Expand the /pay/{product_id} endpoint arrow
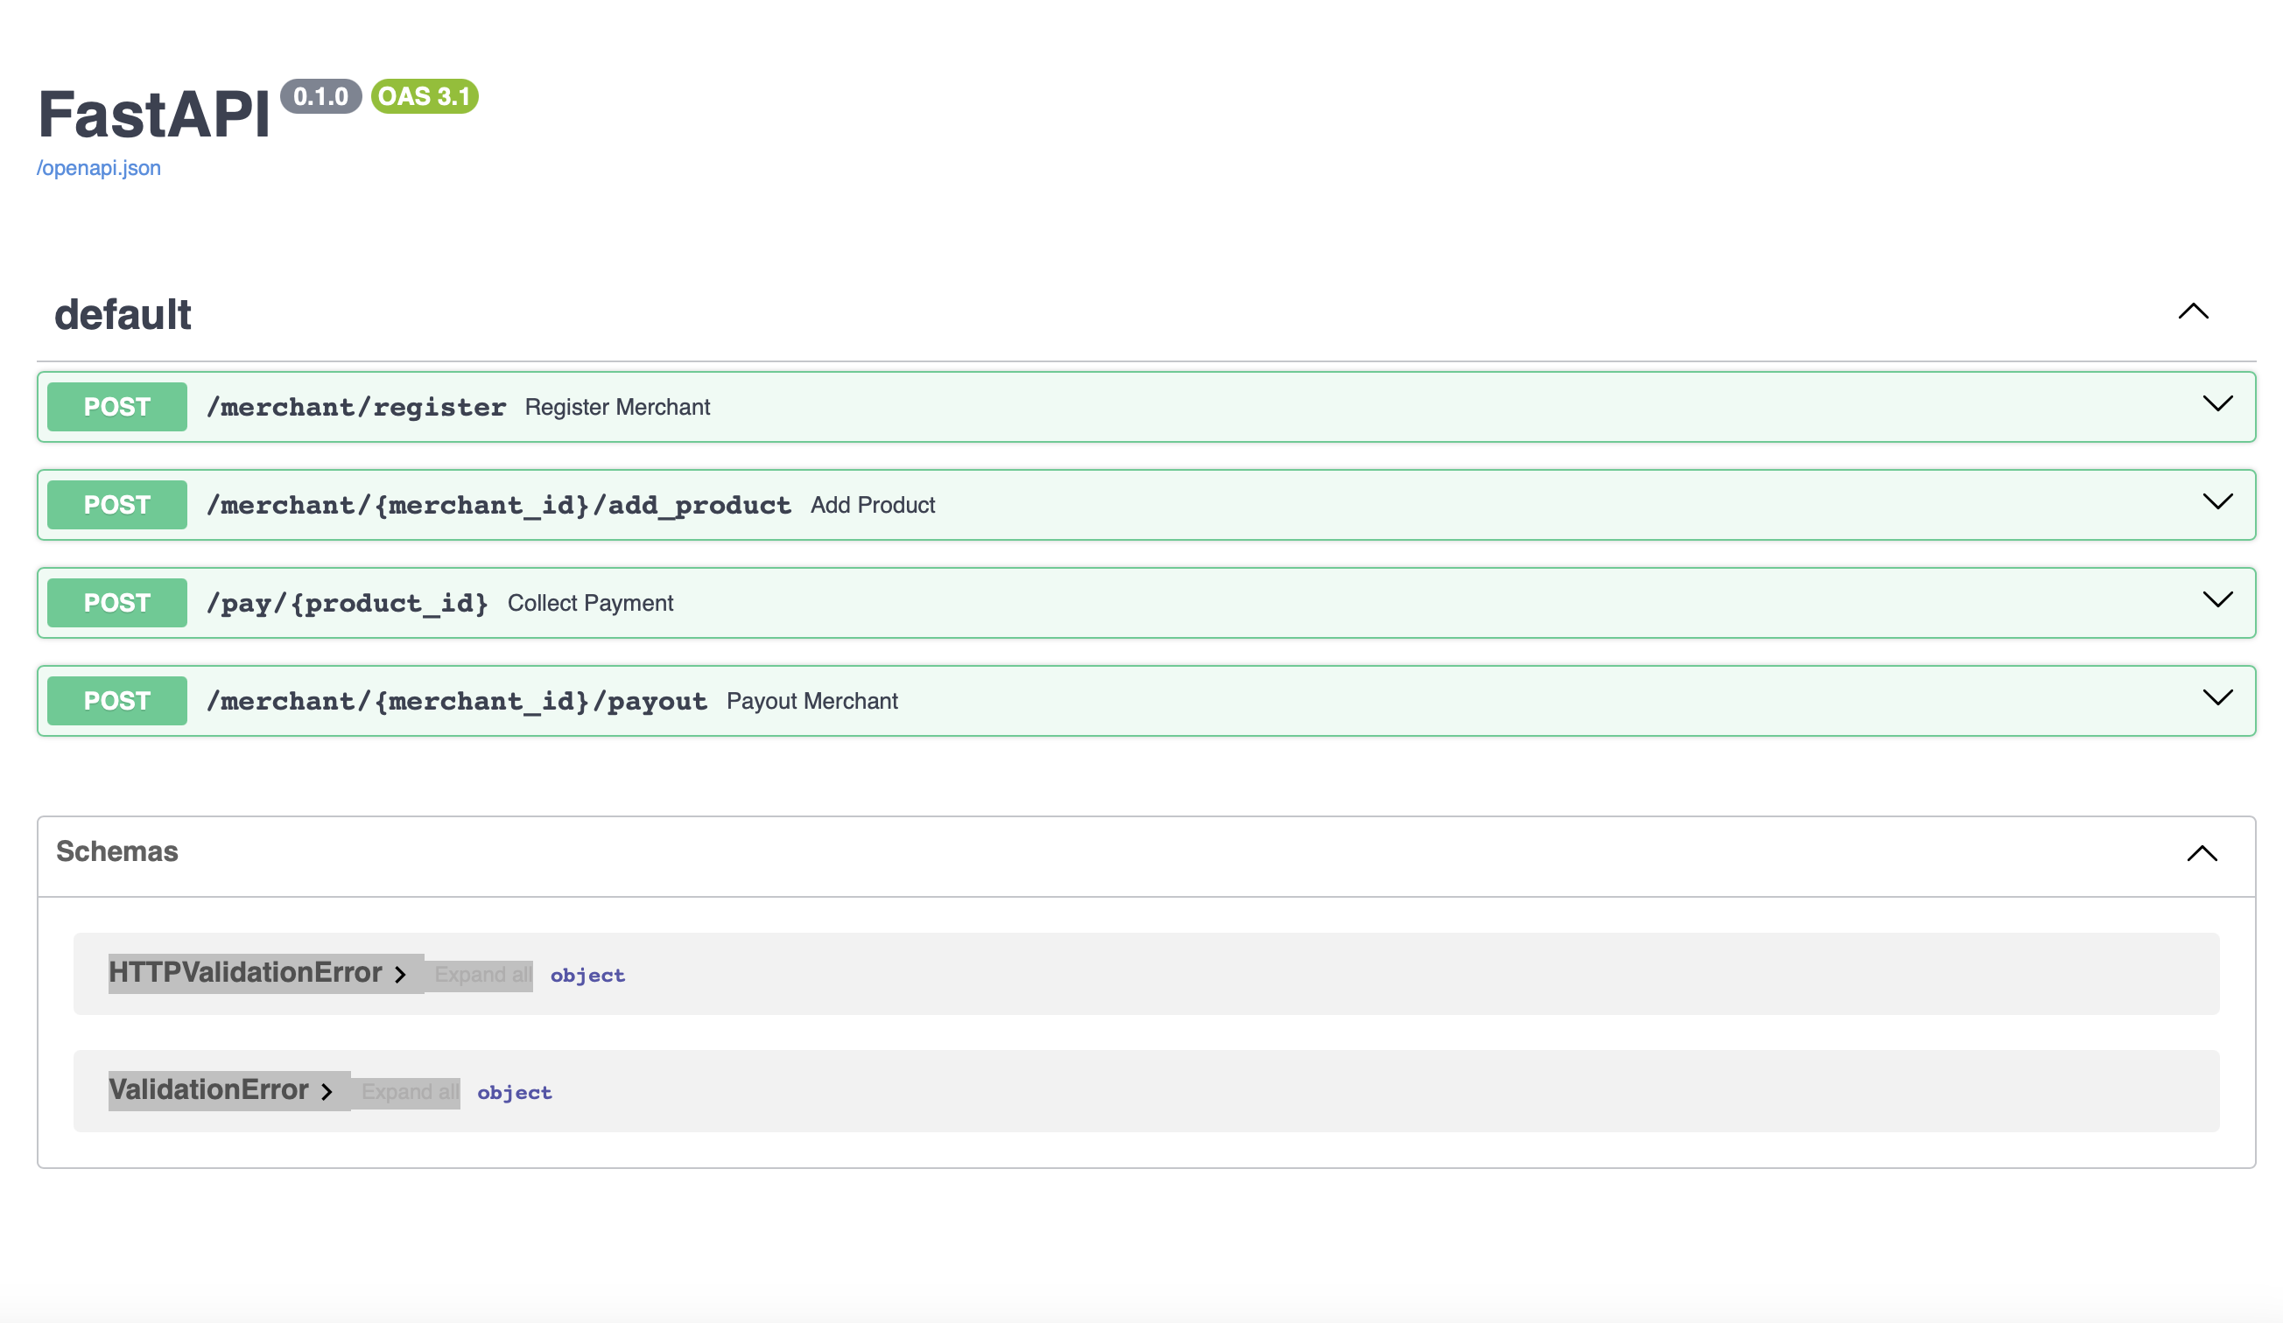The image size is (2283, 1323). (x=2217, y=599)
